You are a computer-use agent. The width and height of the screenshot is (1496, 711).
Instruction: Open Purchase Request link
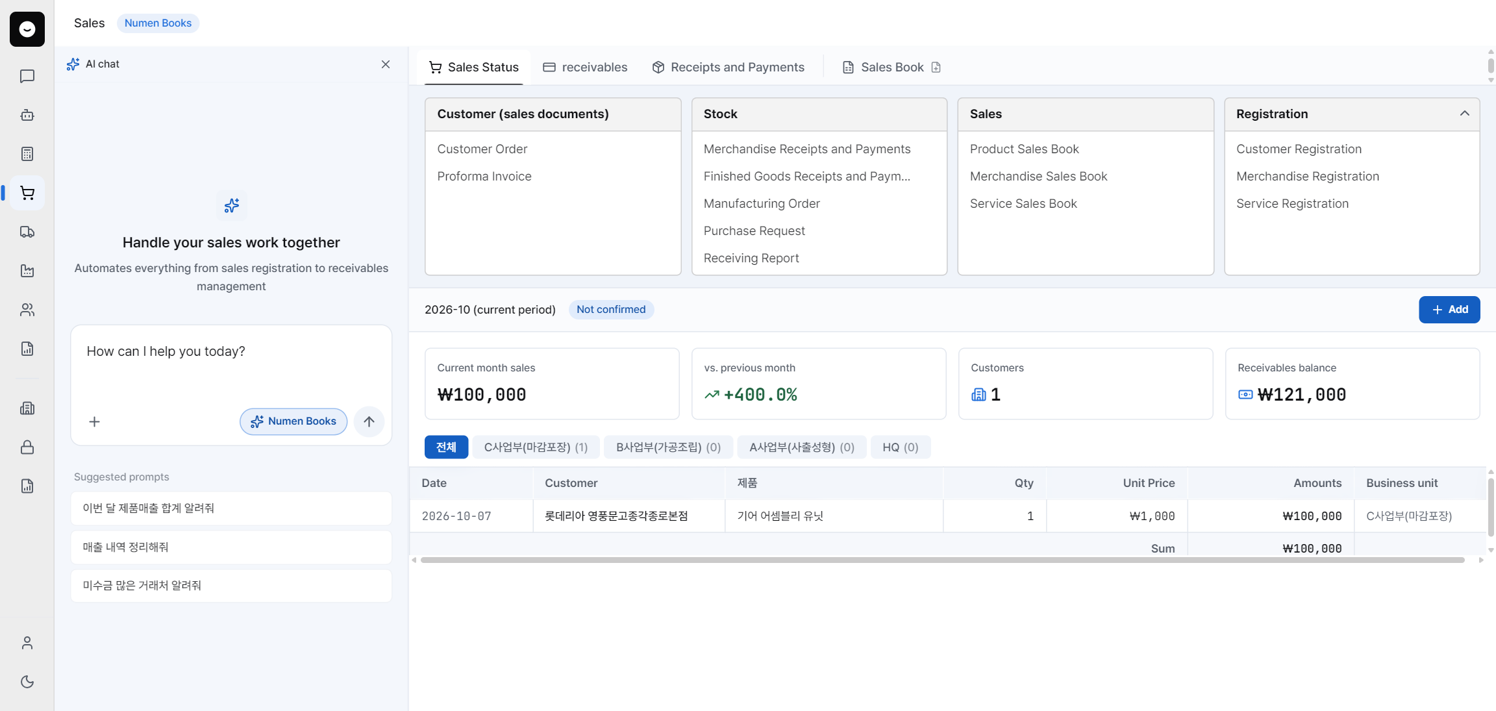coord(754,231)
